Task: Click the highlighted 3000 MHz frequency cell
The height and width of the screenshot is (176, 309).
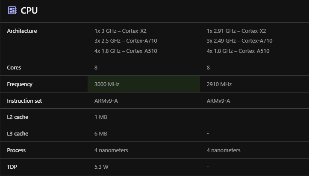Action: [x=144, y=84]
